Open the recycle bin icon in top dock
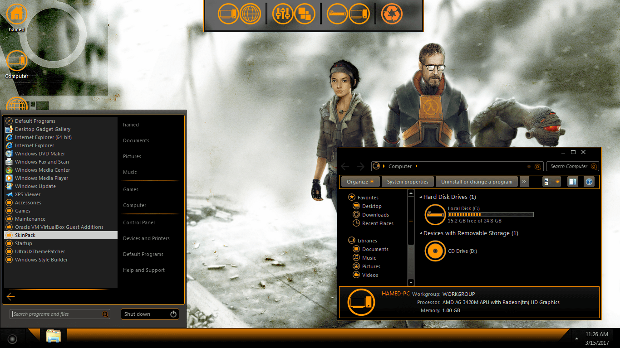 tap(392, 14)
